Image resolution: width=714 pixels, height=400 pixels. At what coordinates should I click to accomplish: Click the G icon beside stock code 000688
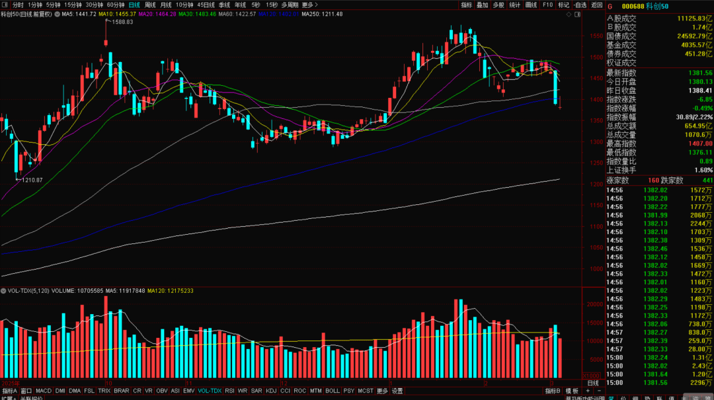(x=610, y=5)
